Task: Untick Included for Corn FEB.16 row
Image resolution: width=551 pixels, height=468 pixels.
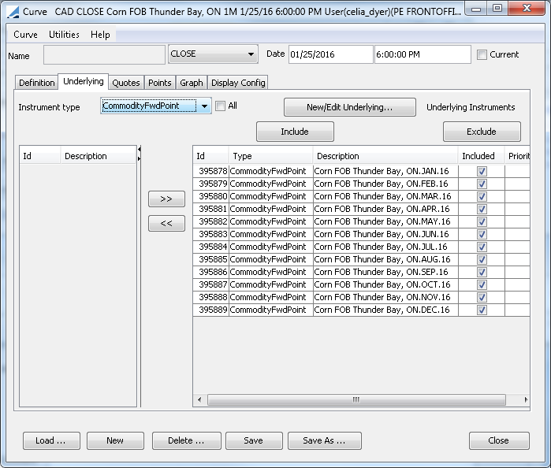Action: (482, 184)
